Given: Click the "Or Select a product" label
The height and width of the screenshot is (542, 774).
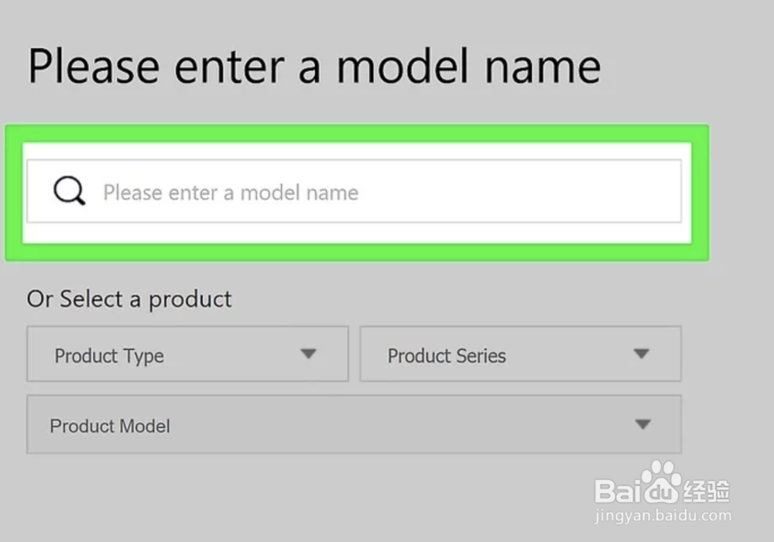Looking at the screenshot, I should 129,299.
